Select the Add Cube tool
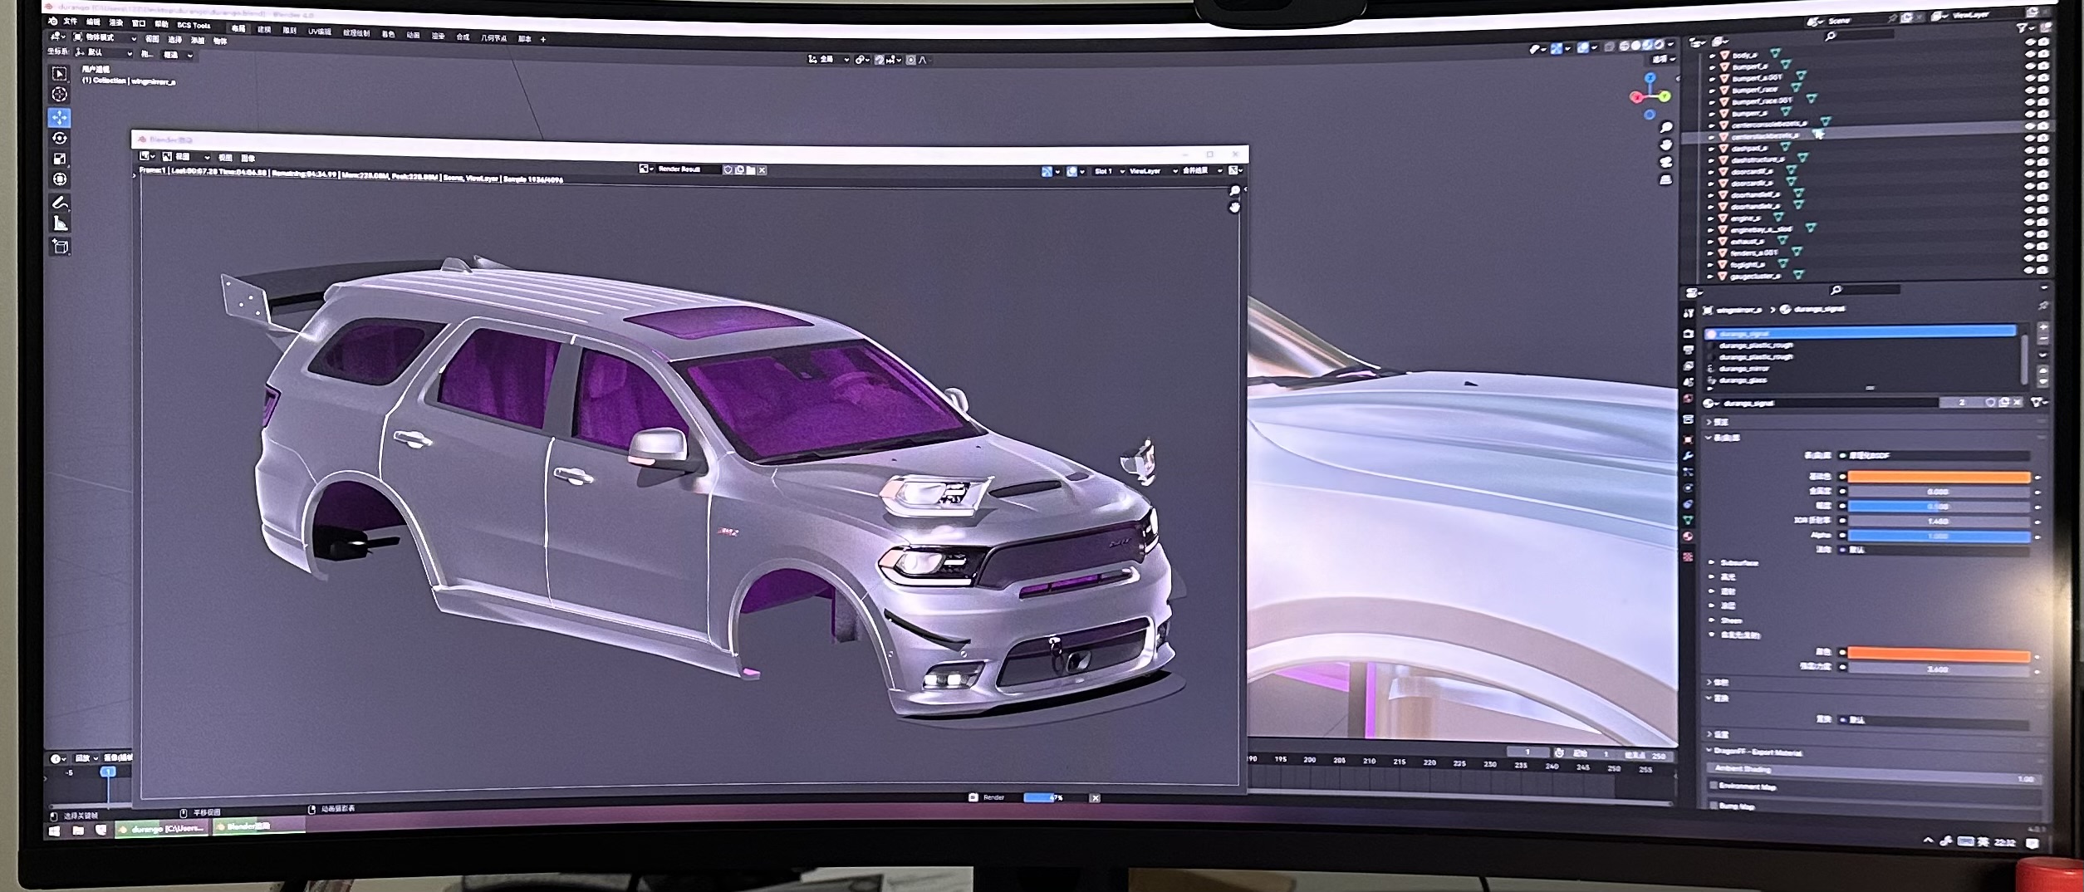Screen dimensions: 2084x892 click(60, 247)
